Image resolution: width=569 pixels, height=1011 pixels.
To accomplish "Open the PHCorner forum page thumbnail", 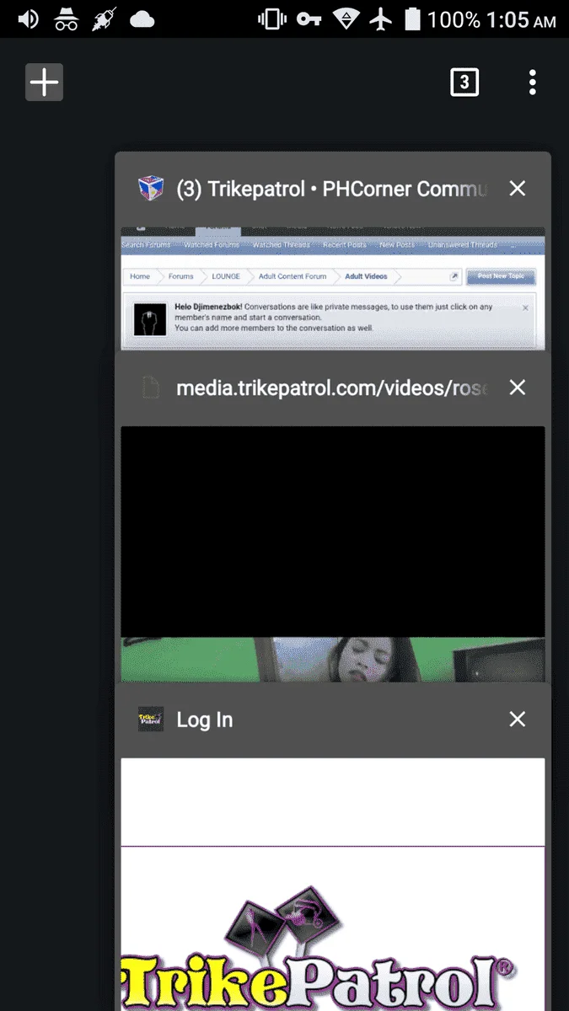I will [x=333, y=288].
